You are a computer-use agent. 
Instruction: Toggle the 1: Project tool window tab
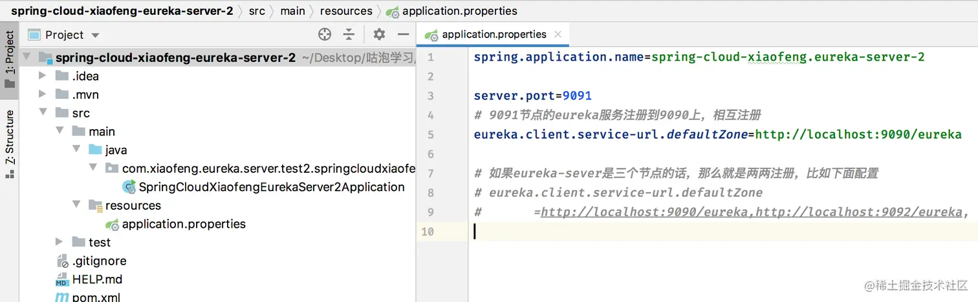10,58
